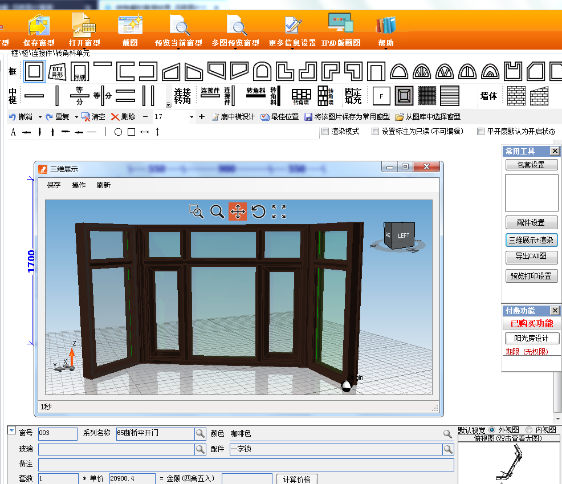Select the 外视图 radio button
This screenshot has height=484, width=562.
pos(492,429)
